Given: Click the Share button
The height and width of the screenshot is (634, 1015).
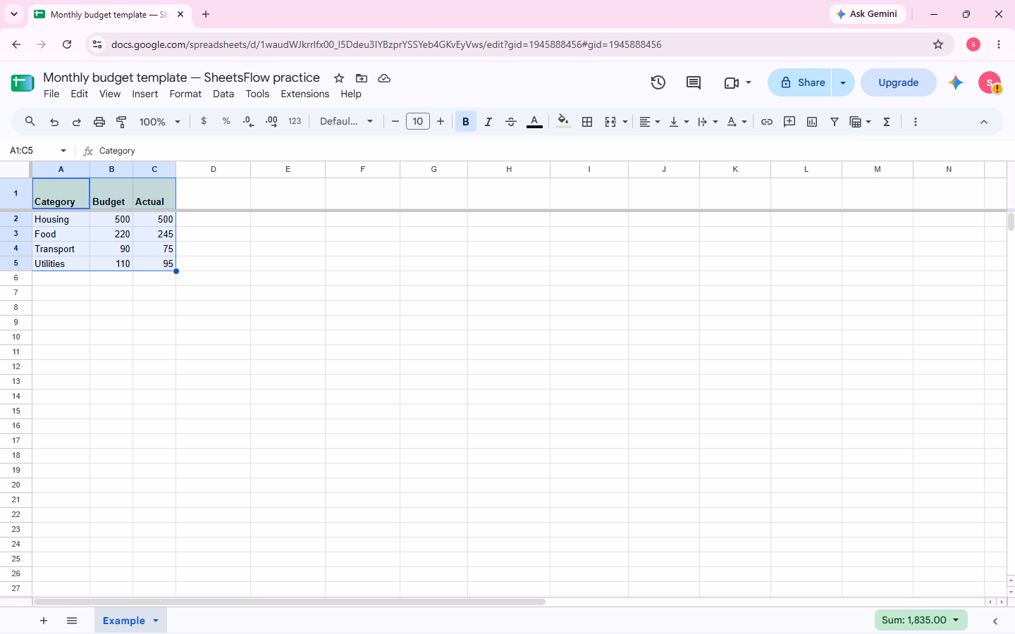Looking at the screenshot, I should point(800,82).
